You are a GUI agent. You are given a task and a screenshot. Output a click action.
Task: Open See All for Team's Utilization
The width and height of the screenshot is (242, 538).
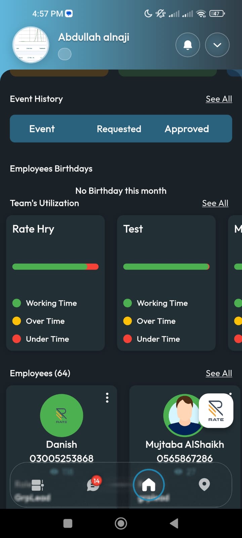coord(215,203)
